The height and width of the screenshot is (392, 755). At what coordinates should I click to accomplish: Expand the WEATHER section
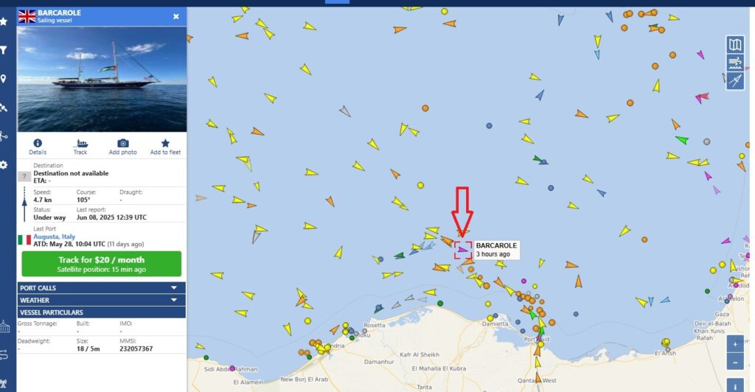tap(102, 300)
